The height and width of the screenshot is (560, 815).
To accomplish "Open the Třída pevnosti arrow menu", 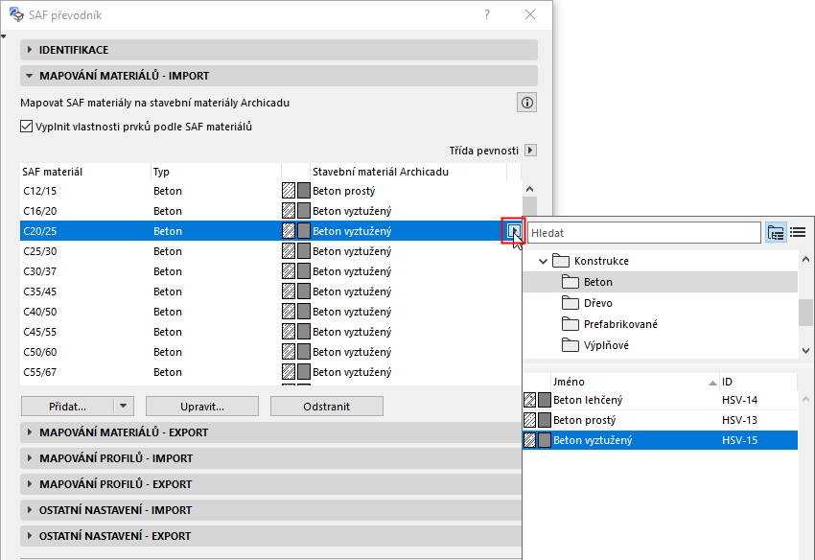I will coord(530,151).
